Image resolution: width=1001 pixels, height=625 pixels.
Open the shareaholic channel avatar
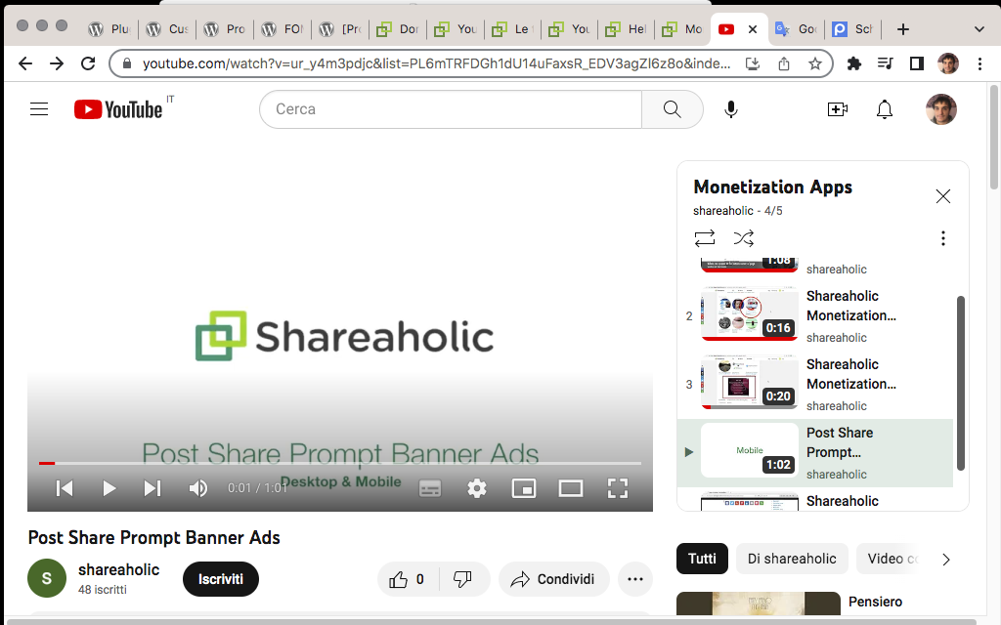tap(47, 578)
